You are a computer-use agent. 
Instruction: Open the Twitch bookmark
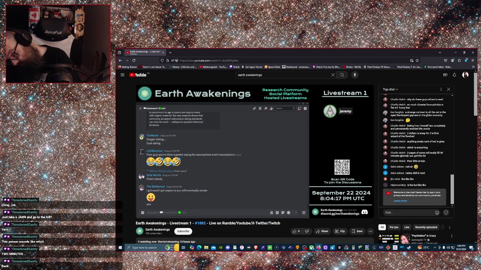[234, 67]
